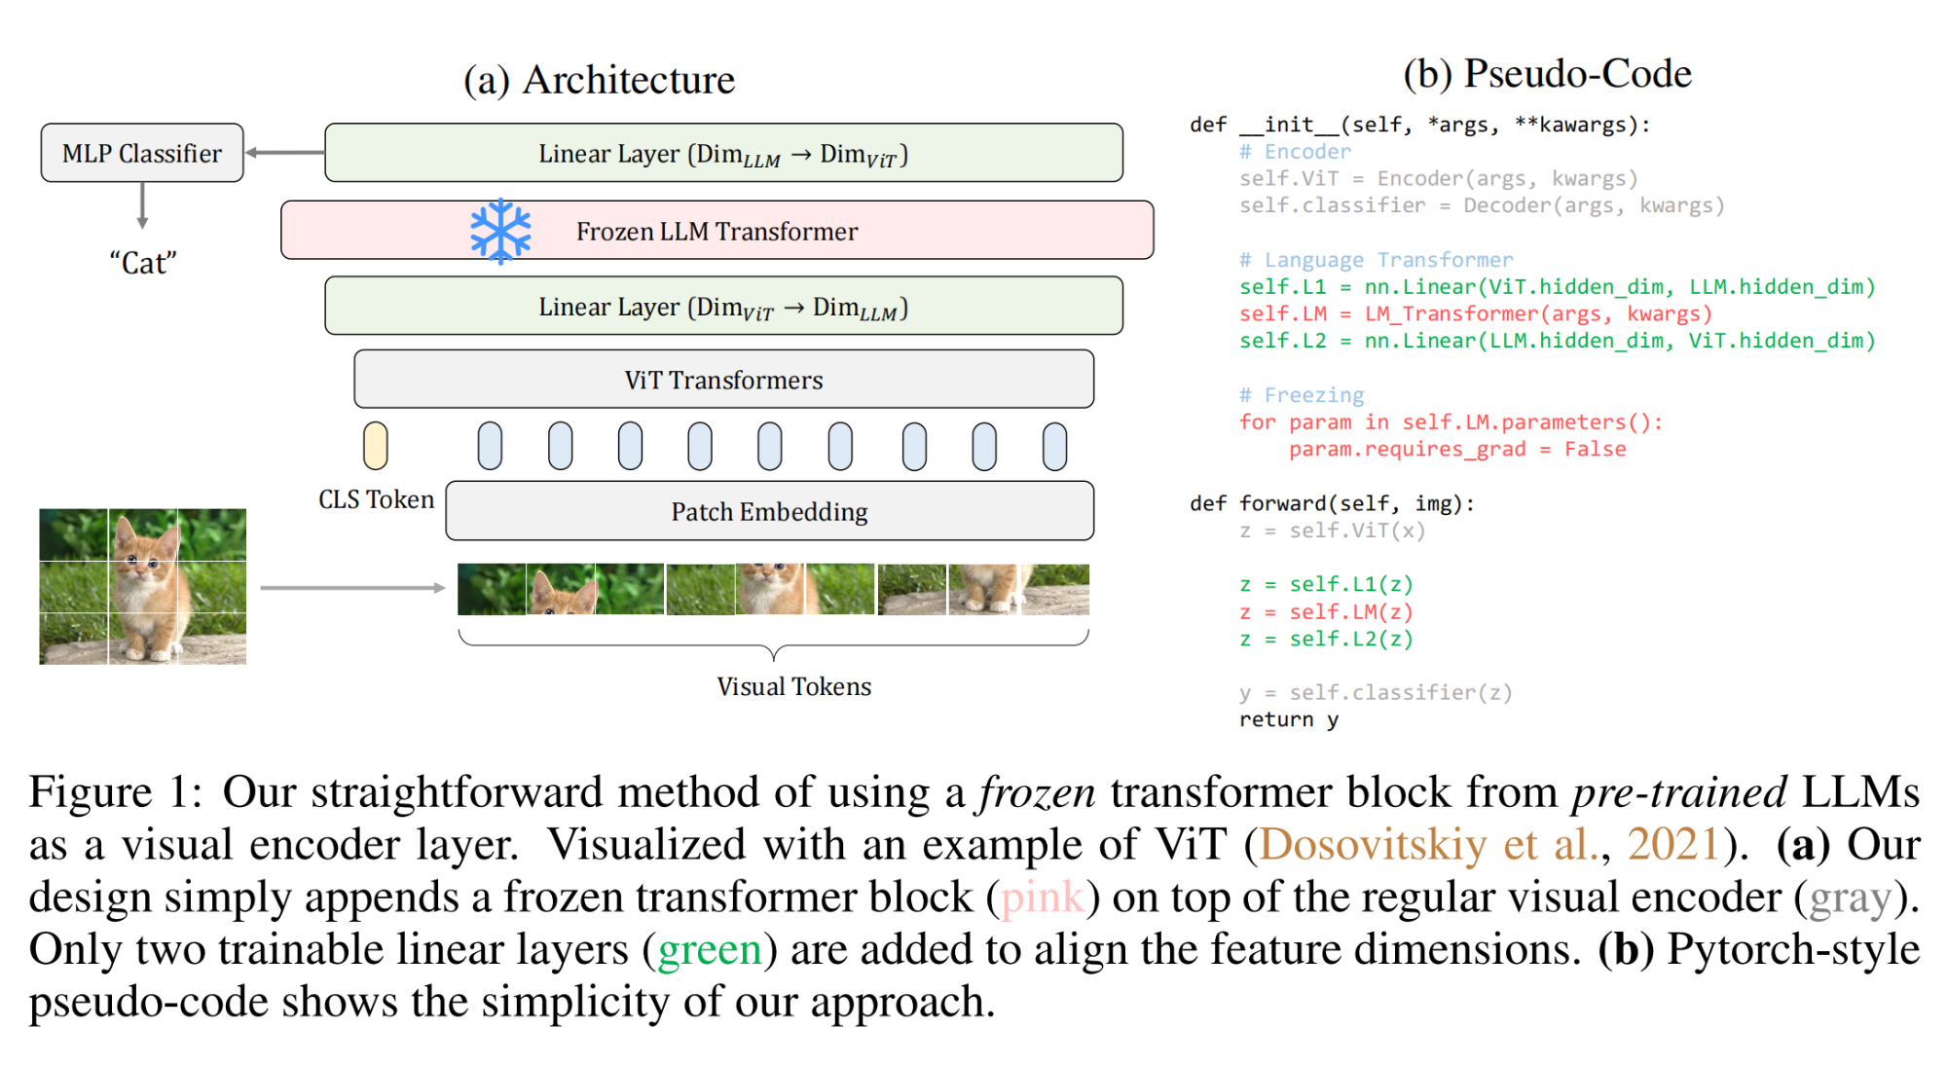Click the word pink in the caption

1042,898
